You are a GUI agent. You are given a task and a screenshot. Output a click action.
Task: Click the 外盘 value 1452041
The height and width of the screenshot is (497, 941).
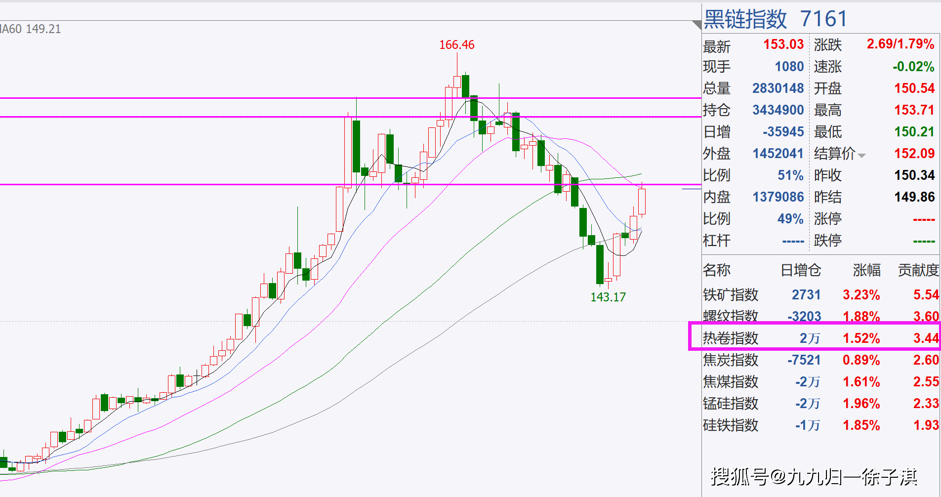coord(778,154)
